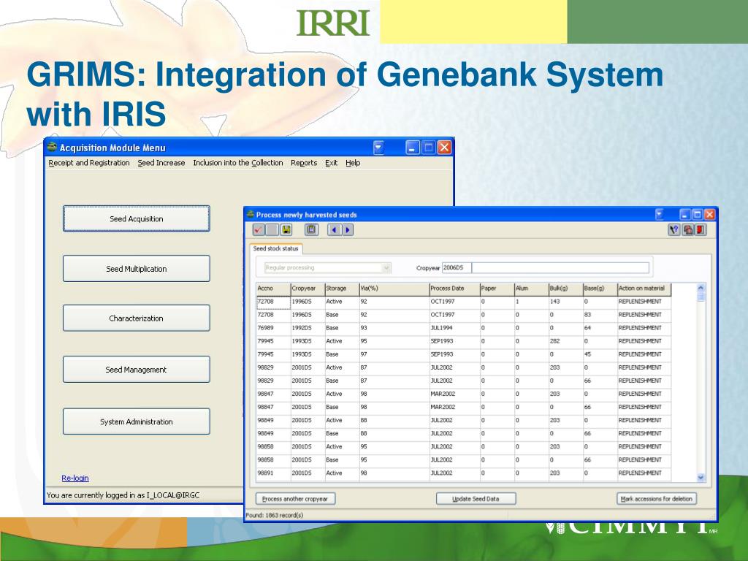Image resolution: width=748 pixels, height=561 pixels.
Task: Click Bulk(g) value 282
Action: pos(566,341)
